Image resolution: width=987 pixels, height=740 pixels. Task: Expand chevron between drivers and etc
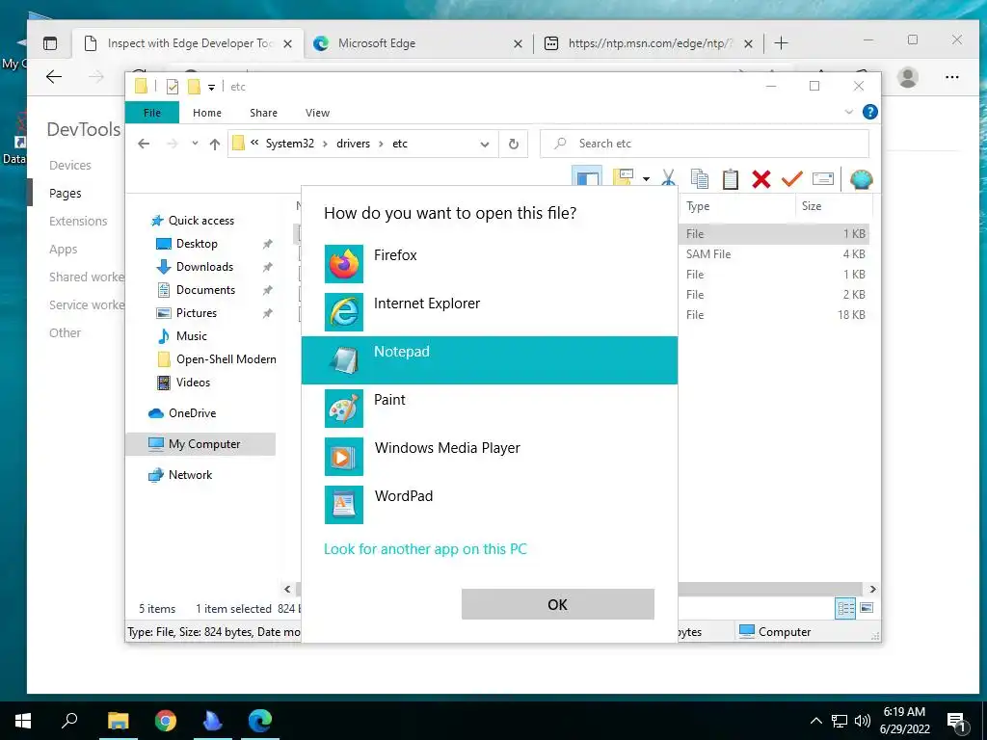point(381,145)
